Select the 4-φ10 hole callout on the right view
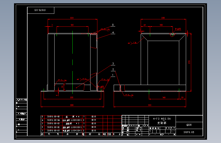221x143 pixels. click(178, 29)
